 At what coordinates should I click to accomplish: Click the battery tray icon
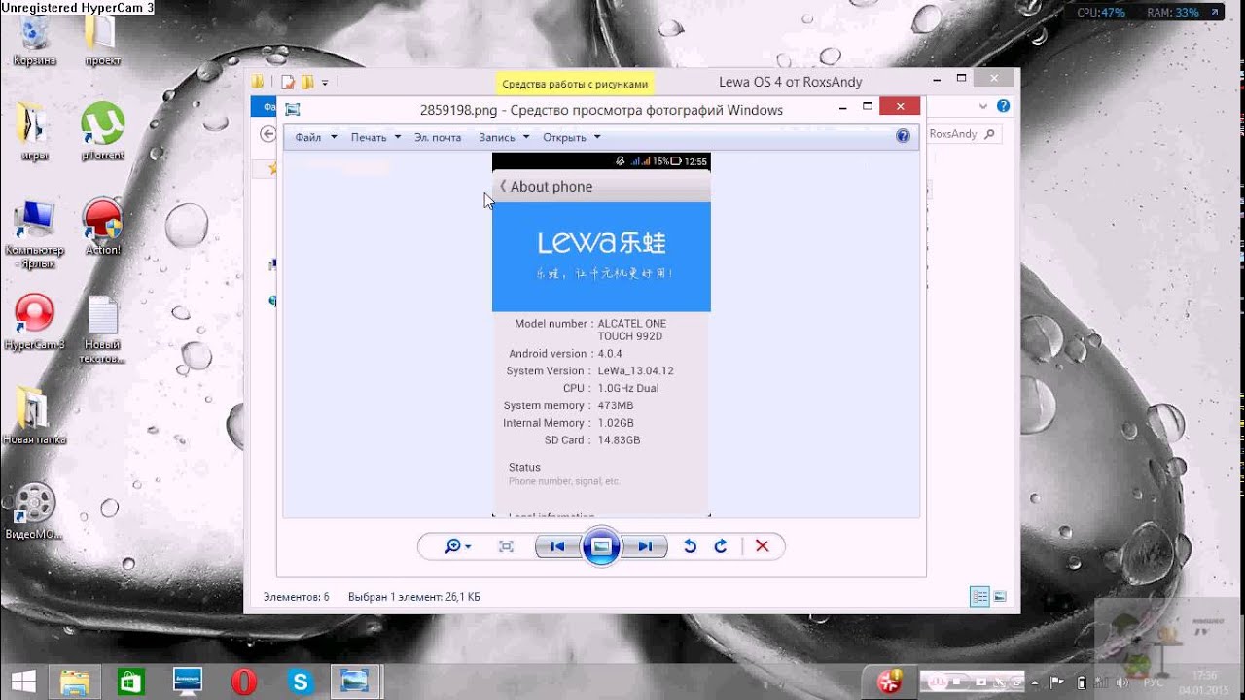pos(1081,682)
